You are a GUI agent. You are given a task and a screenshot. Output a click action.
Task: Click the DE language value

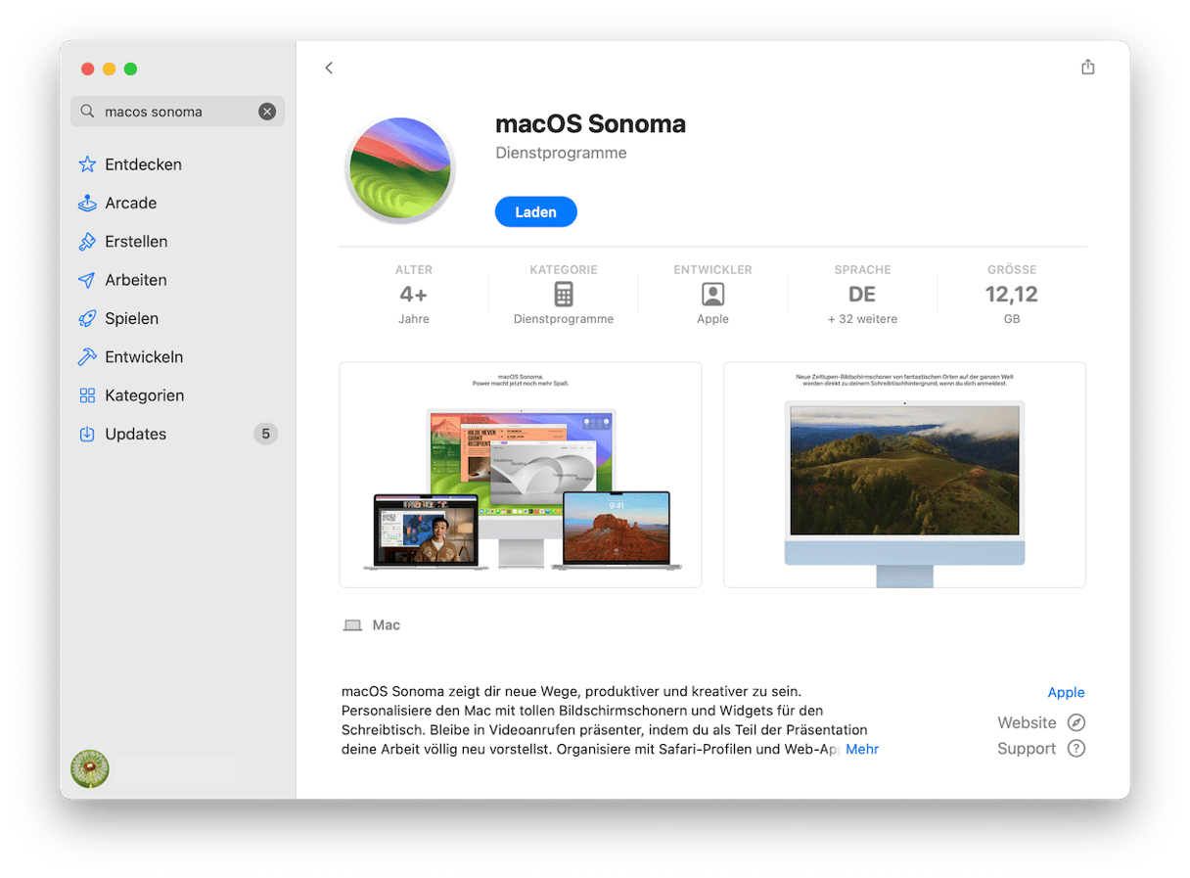(x=862, y=295)
